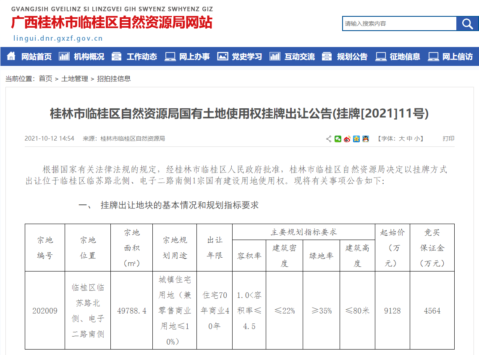Screen dimensions: 479x355
Task: Open 规划公告 in navigation bar
Action: pos(352,56)
